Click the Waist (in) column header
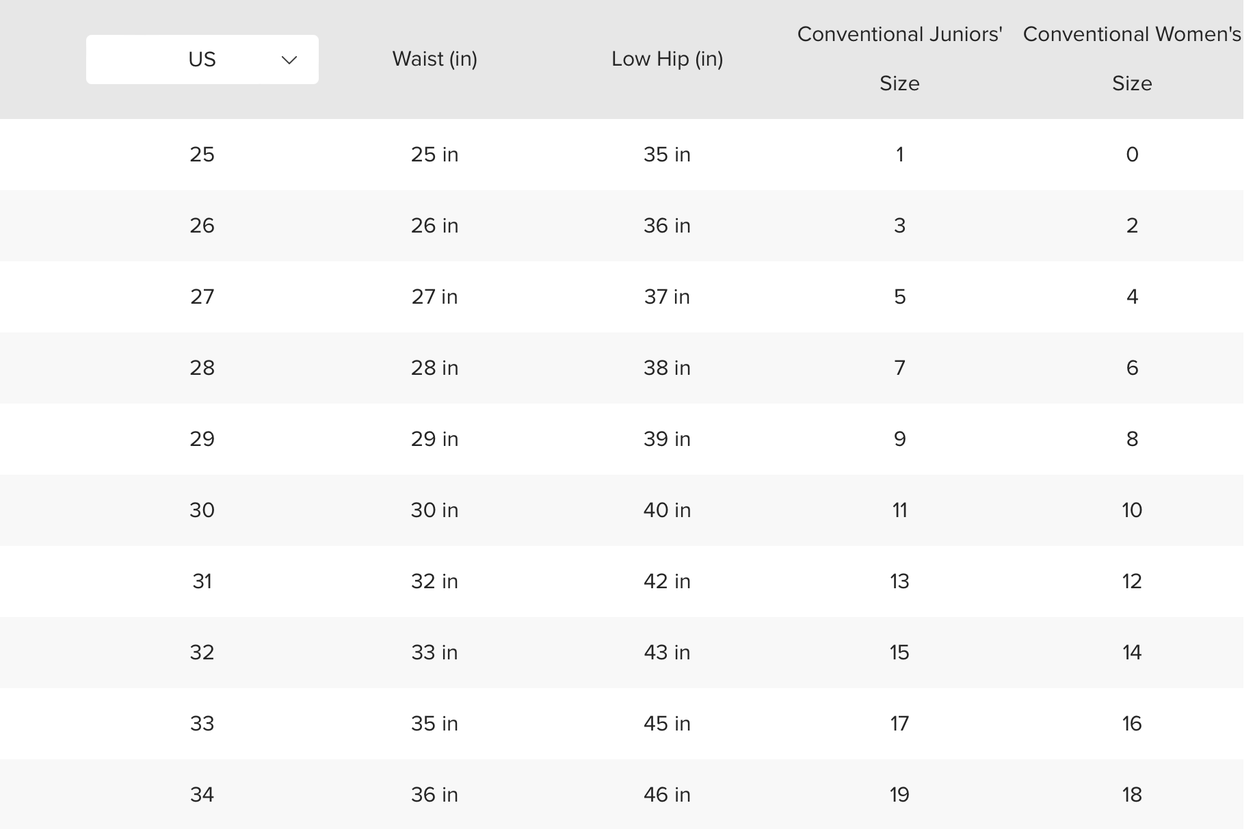The image size is (1253, 829). coord(434,59)
